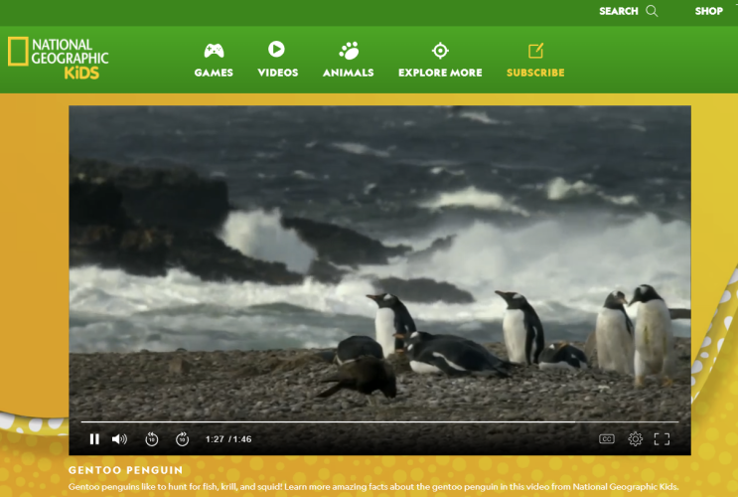Open the GAMES menu
The width and height of the screenshot is (738, 497).
(214, 73)
